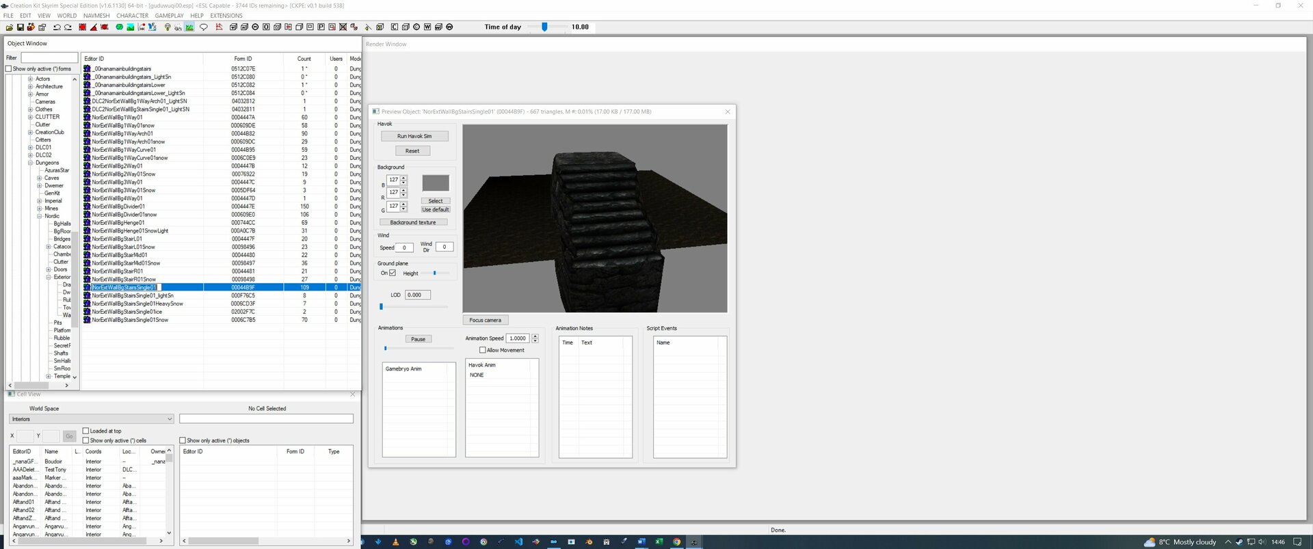This screenshot has width=1313, height=549.
Task: Toggle the Ground plane On checkbox
Action: pyautogui.click(x=393, y=273)
